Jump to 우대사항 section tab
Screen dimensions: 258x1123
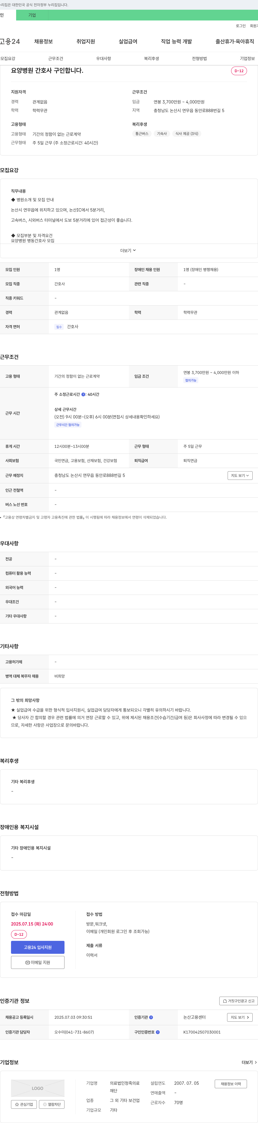pos(103,58)
